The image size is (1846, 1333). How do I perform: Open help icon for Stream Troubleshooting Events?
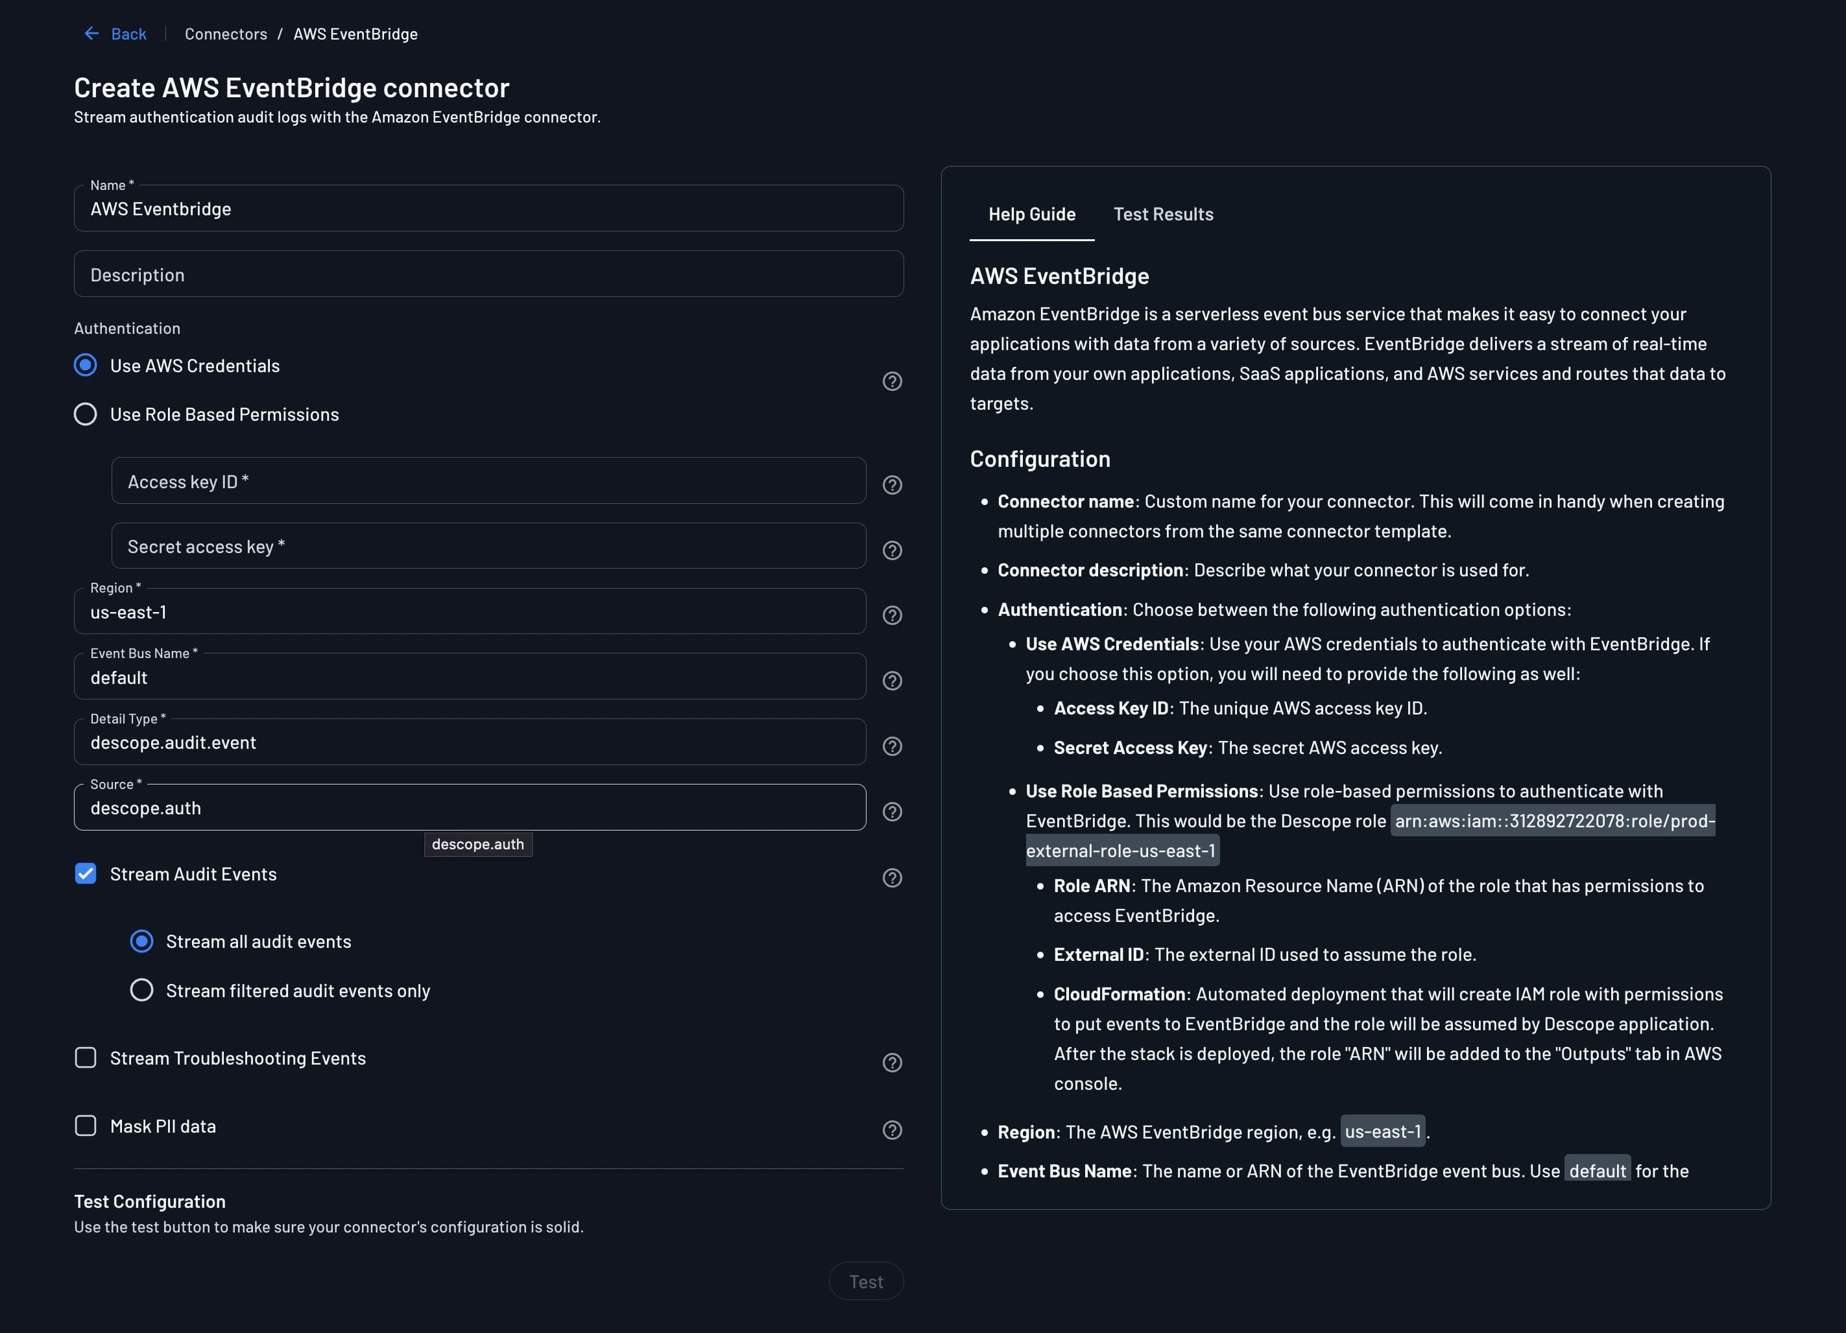click(x=892, y=1062)
